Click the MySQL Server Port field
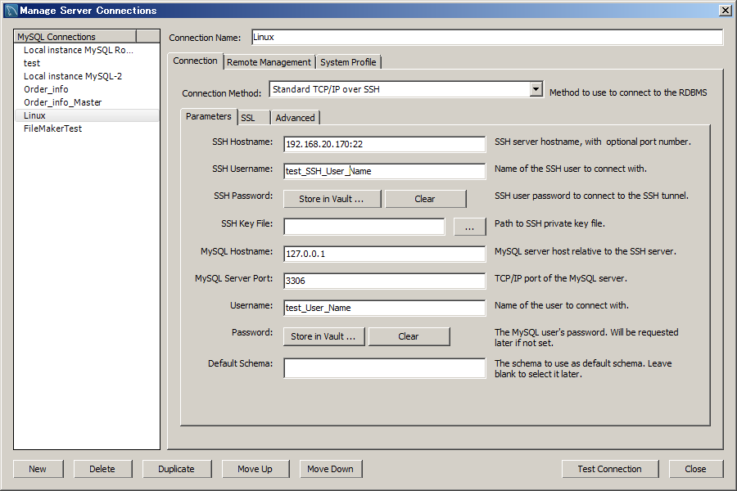 [x=385, y=281]
